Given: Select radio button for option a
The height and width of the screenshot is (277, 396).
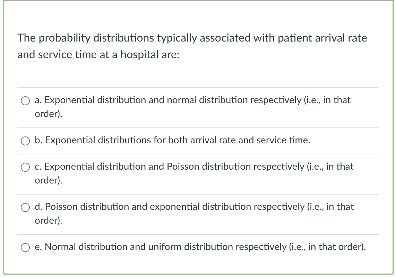Looking at the screenshot, I should click(x=25, y=101).
